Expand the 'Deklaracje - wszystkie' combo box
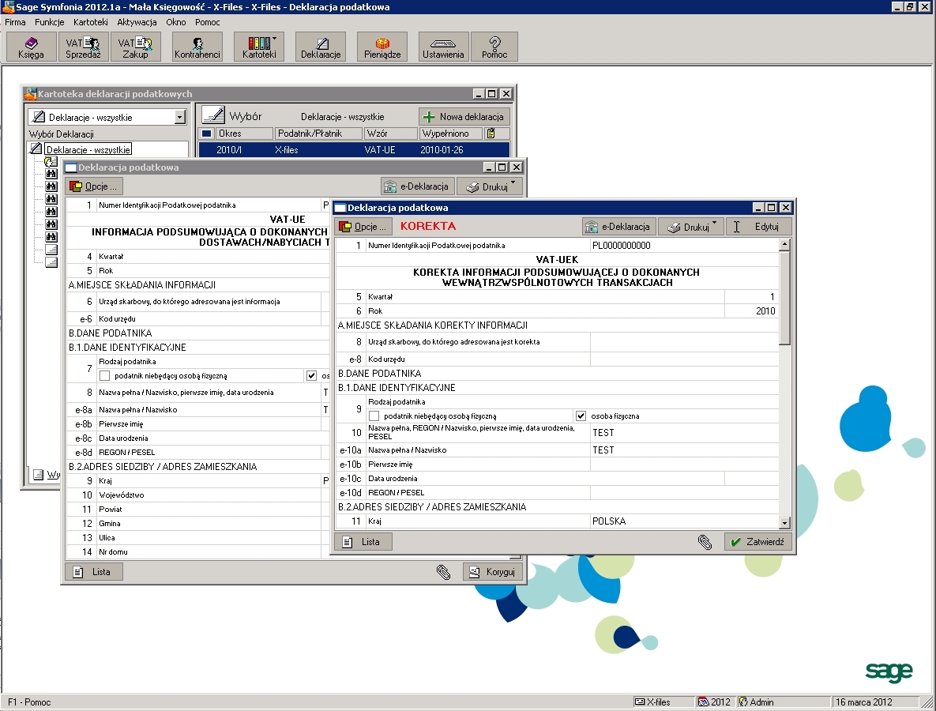936x711 pixels. [x=179, y=117]
